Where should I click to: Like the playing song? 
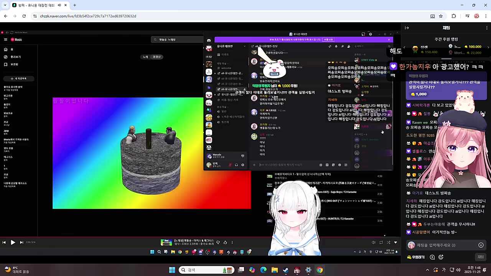point(225,242)
